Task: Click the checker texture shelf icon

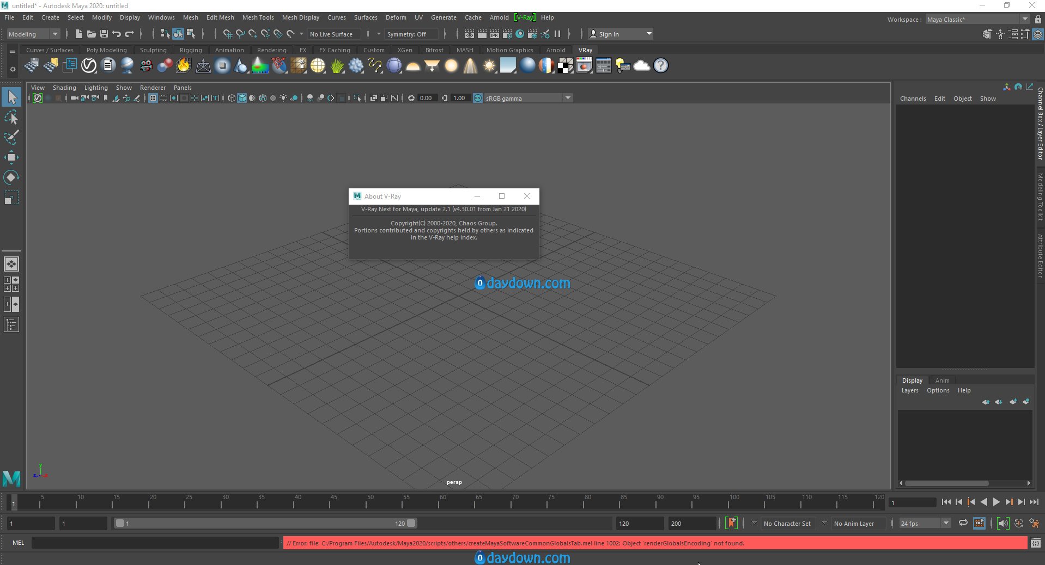Action: (565, 66)
